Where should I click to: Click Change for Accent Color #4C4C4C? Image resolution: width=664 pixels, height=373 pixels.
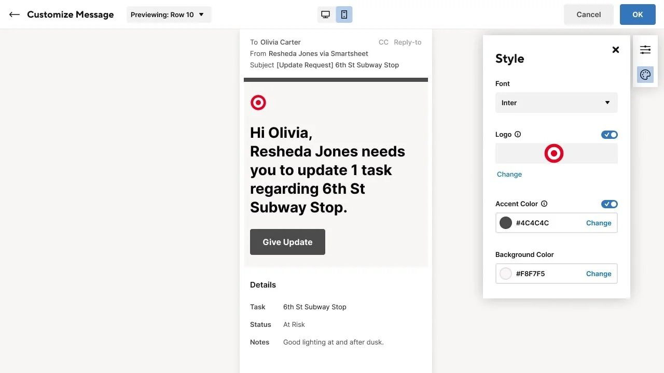coord(599,223)
